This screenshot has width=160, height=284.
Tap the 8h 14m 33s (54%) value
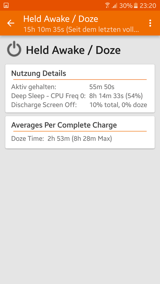[116, 96]
